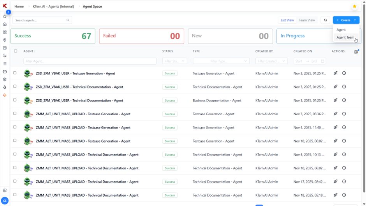The height and width of the screenshot is (206, 366).
Task: Launch the first ZSD_ZFM_VBAK_USER agent via rocket icon
Action: [x=335, y=73]
